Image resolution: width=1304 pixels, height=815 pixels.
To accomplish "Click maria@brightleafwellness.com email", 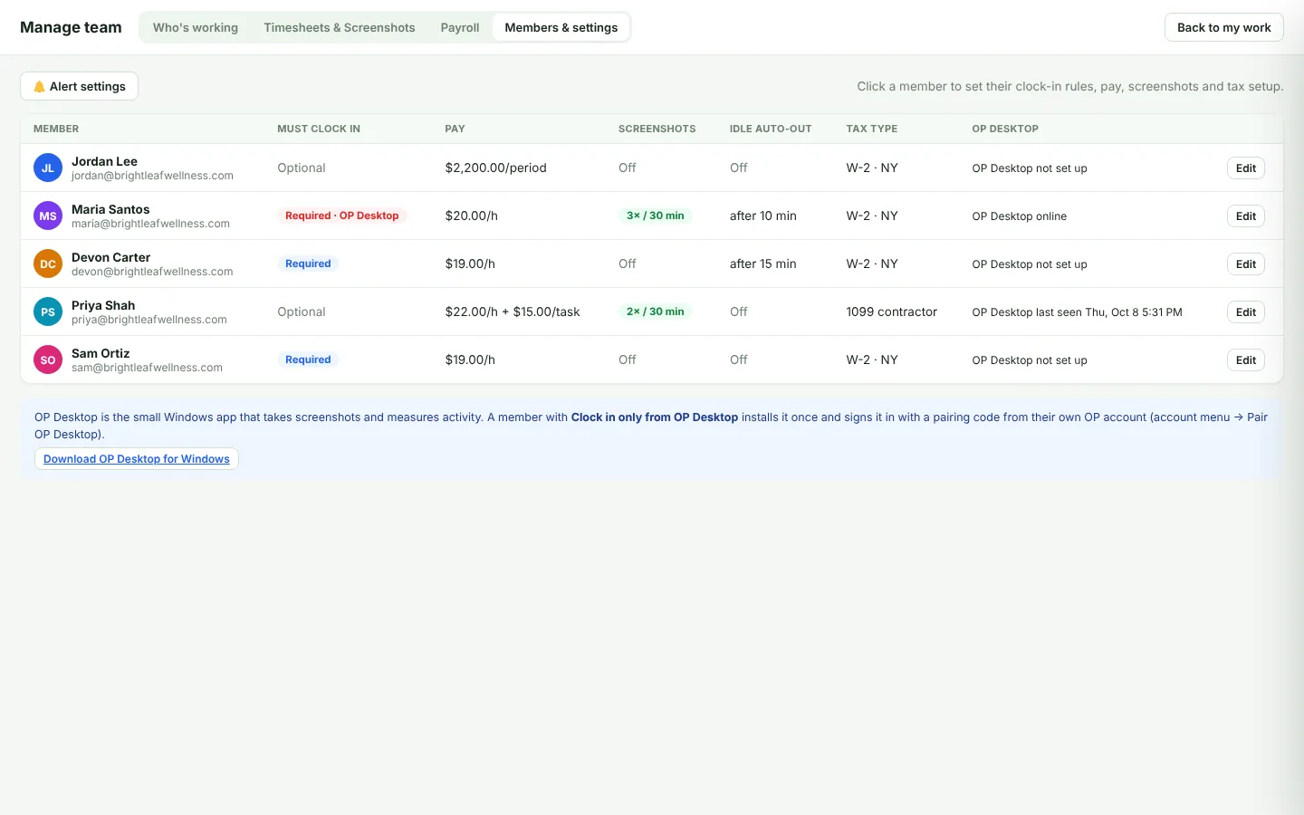I will [x=151, y=224].
